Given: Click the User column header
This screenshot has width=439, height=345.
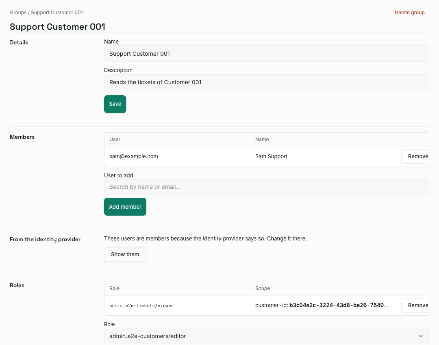Looking at the screenshot, I should (115, 140).
